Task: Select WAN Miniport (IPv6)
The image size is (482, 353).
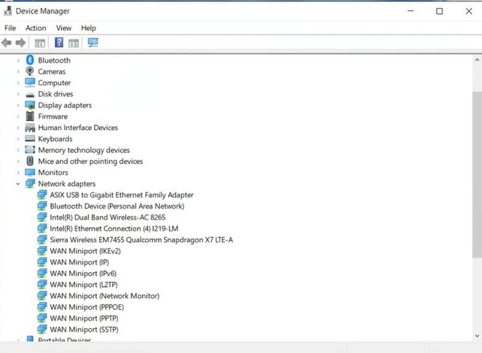Action: click(83, 273)
